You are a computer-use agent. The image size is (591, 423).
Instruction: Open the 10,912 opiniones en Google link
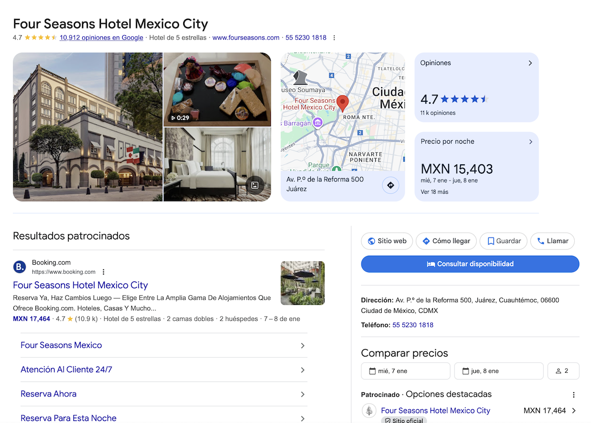tap(101, 38)
